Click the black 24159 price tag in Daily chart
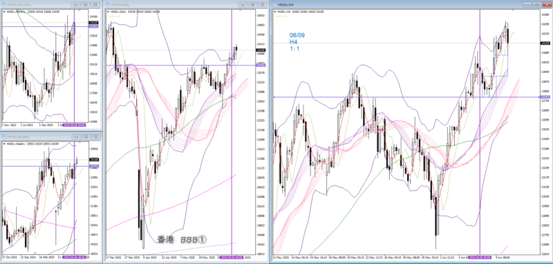This screenshot has height=264, width=553. (261, 50)
